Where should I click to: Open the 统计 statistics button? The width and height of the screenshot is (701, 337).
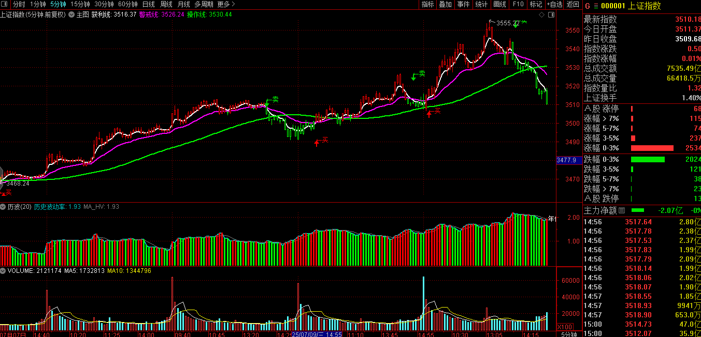pos(481,4)
